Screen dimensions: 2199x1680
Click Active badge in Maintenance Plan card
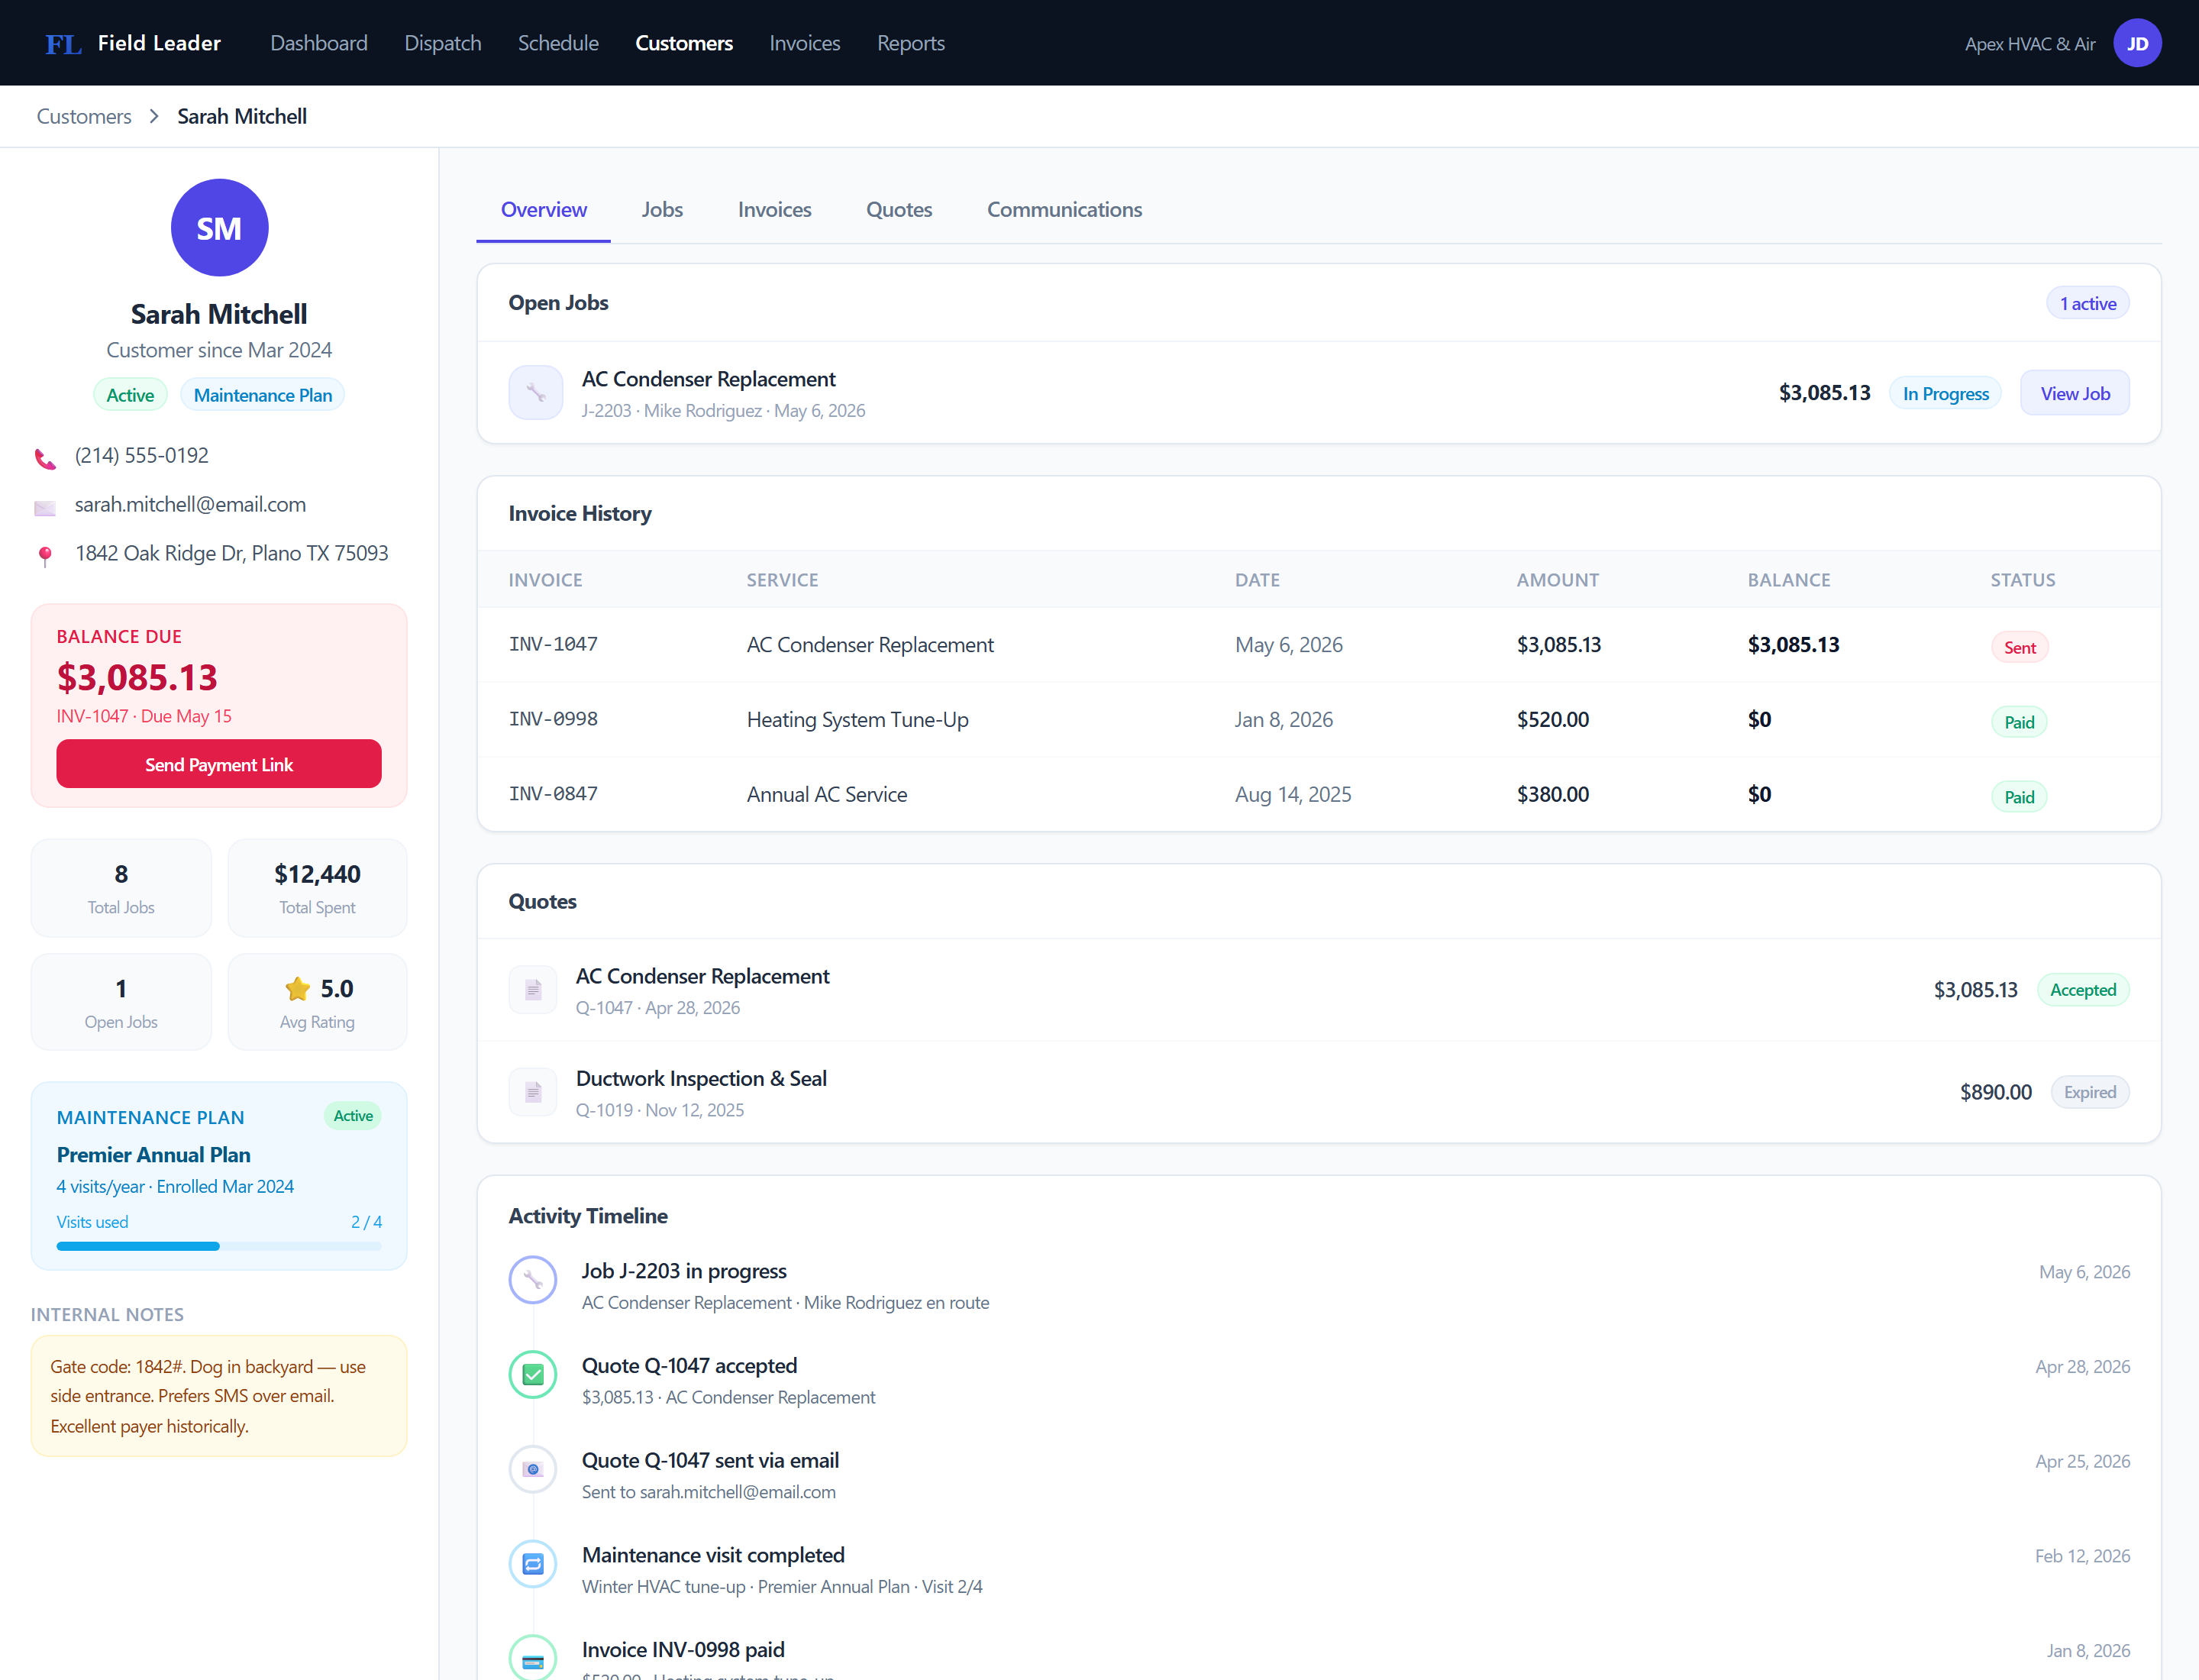point(353,1116)
